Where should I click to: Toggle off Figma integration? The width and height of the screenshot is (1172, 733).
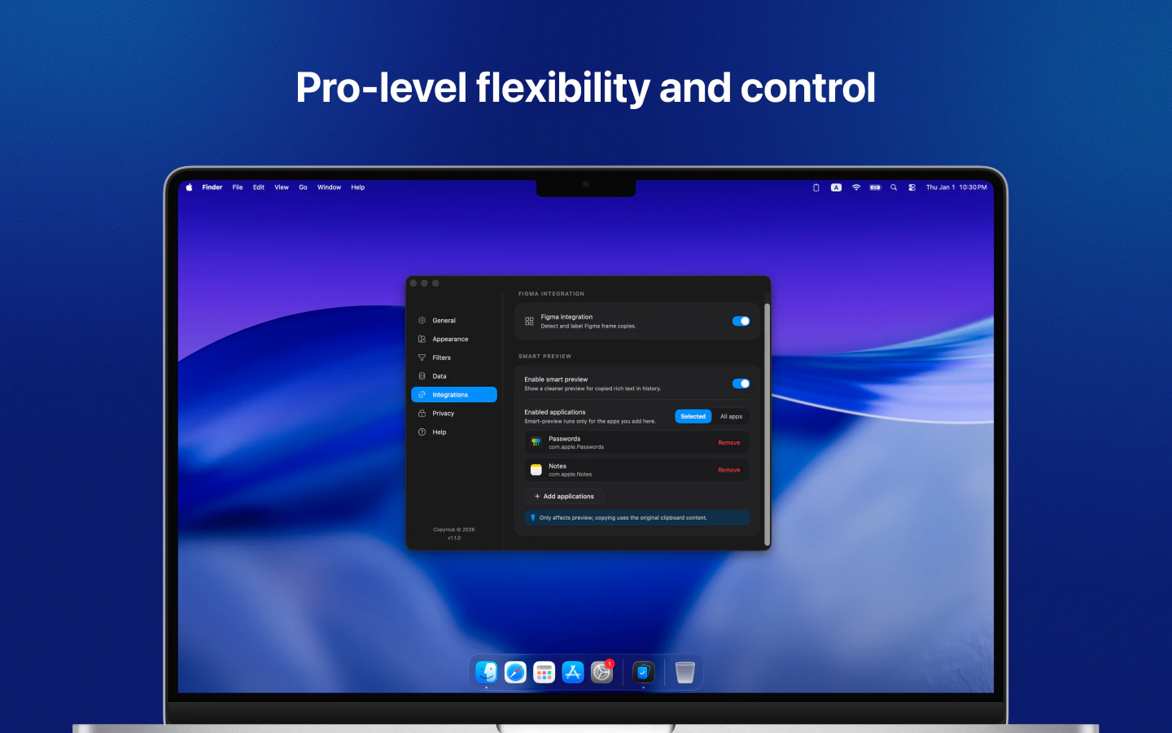741,321
